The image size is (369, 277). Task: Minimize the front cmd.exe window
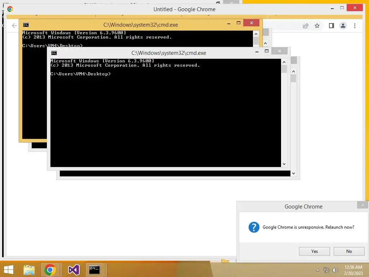[257, 51]
